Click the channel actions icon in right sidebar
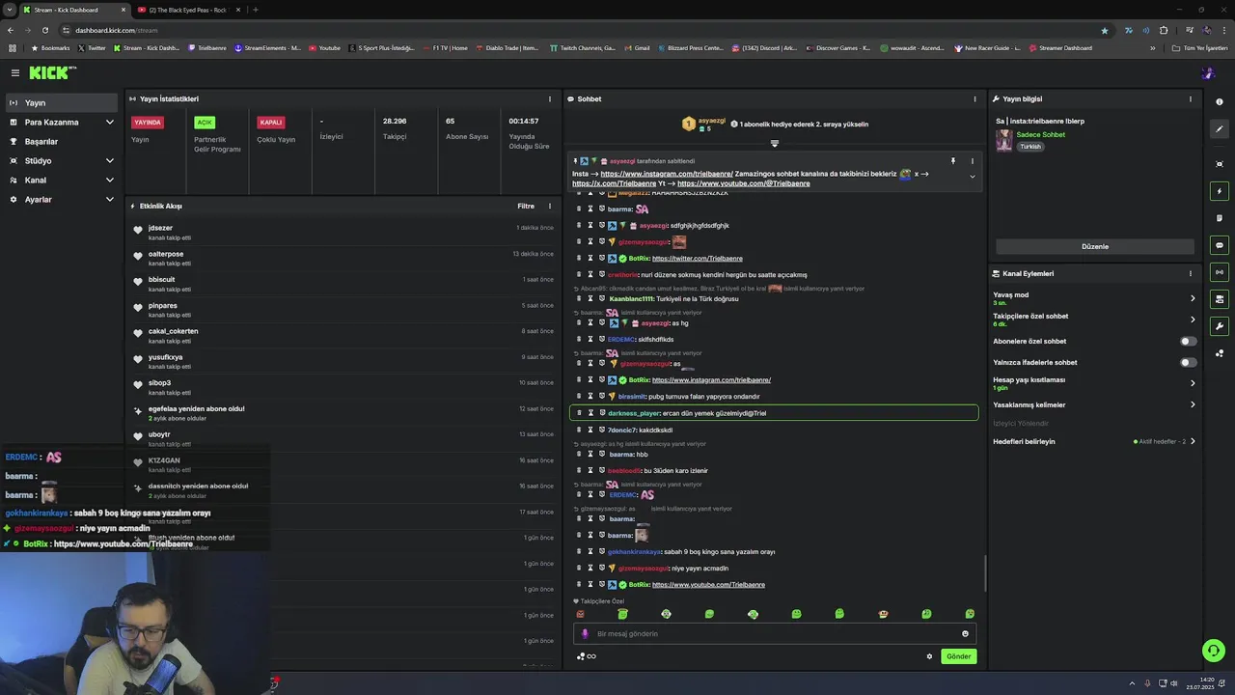Viewport: 1235px width, 695px height. pyautogui.click(x=1220, y=299)
